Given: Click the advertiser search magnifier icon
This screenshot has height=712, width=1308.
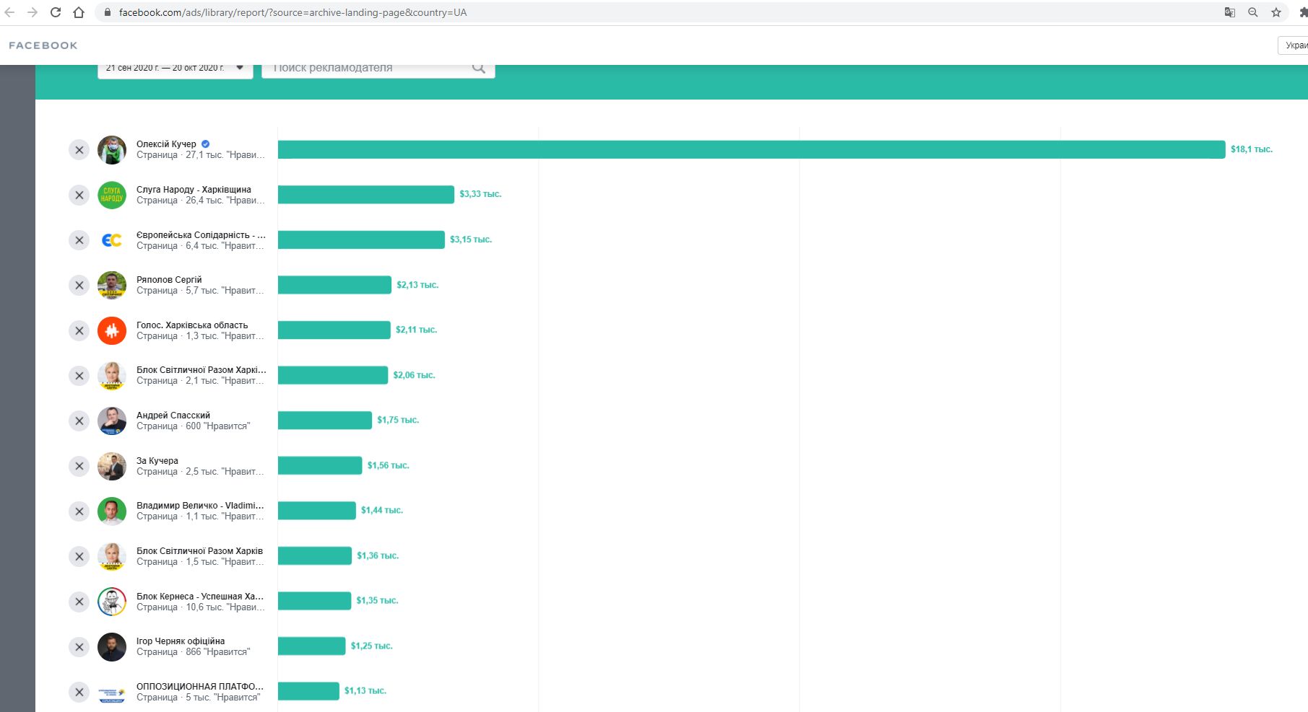Looking at the screenshot, I should pos(478,68).
